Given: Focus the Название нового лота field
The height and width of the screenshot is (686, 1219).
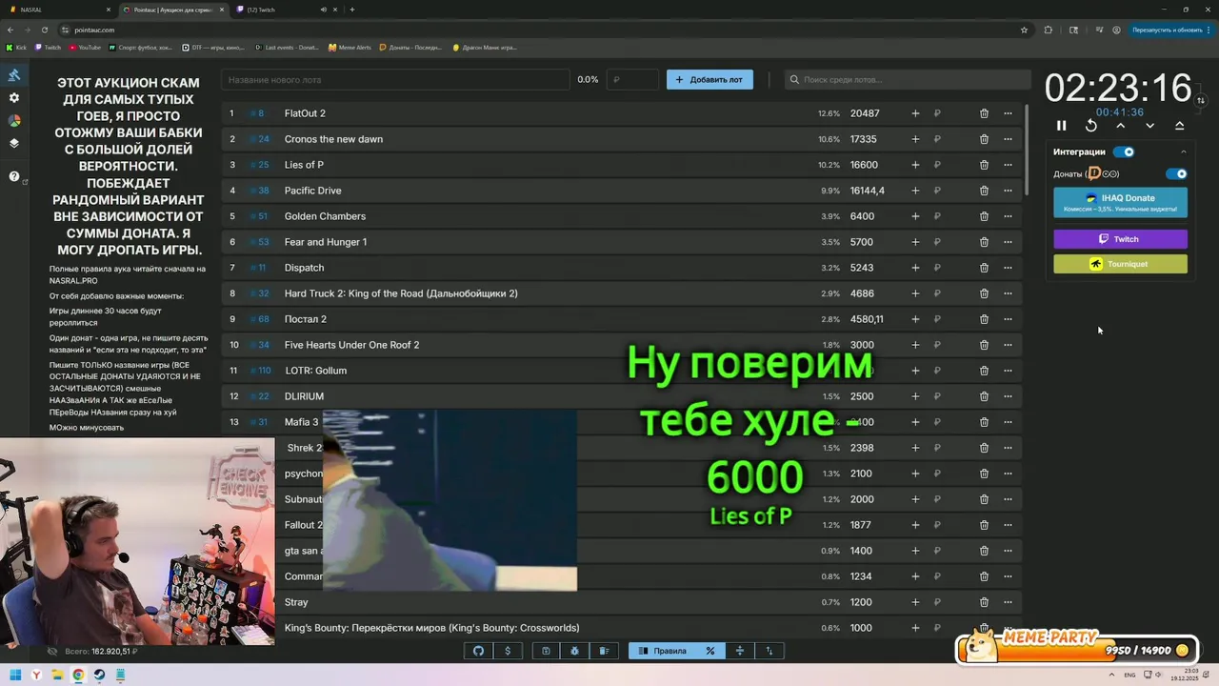Looking at the screenshot, I should coord(395,80).
